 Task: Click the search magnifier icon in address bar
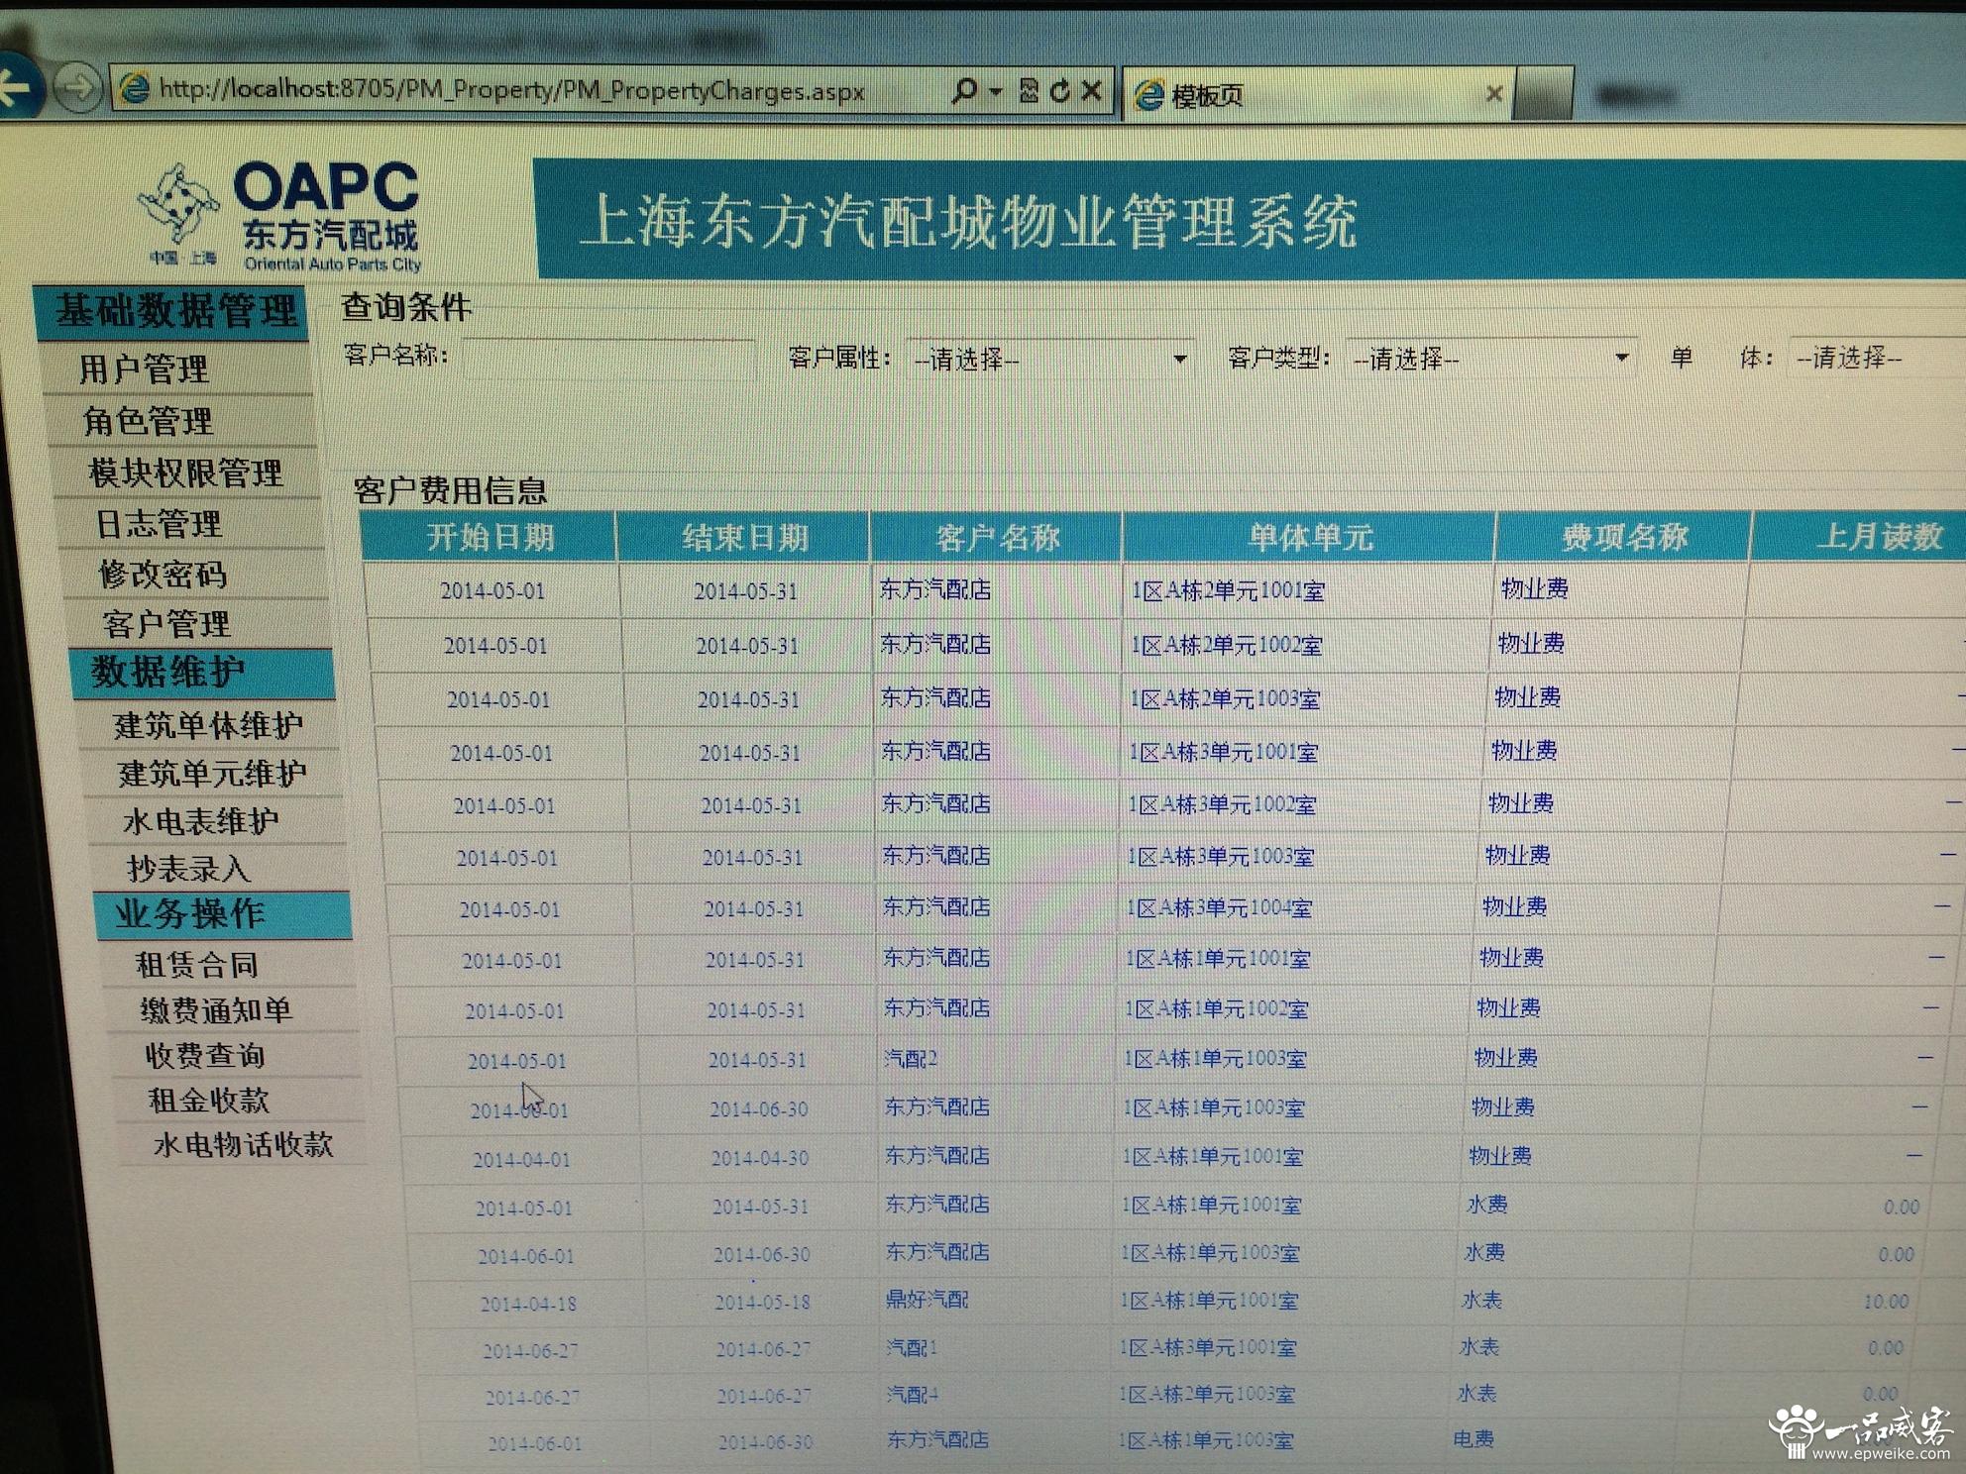coord(963,91)
